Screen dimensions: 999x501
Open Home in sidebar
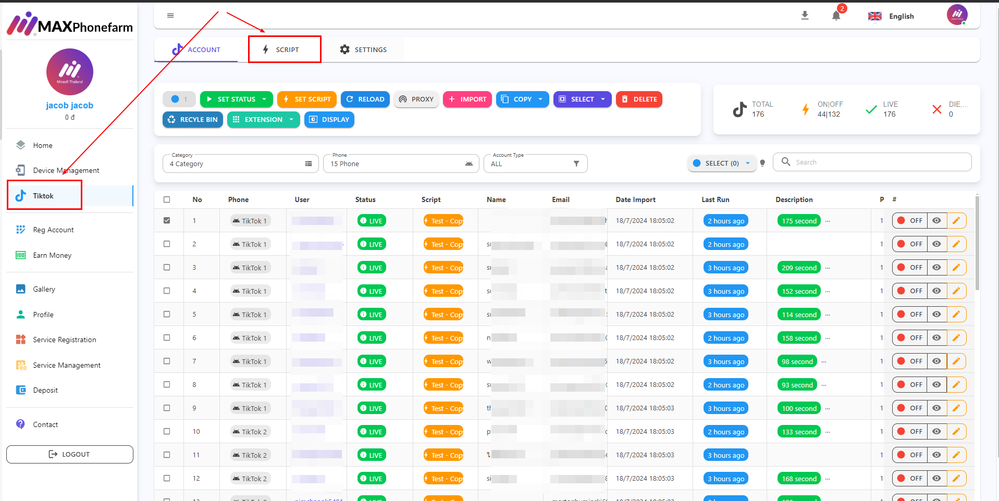click(x=70, y=145)
